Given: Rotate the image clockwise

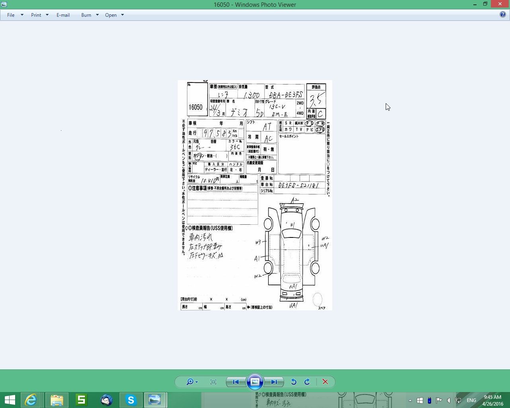Looking at the screenshot, I should (307, 382).
